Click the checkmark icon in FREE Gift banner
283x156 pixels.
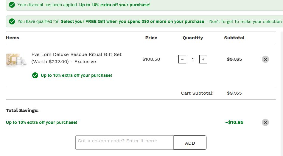pyautogui.click(x=12, y=21)
